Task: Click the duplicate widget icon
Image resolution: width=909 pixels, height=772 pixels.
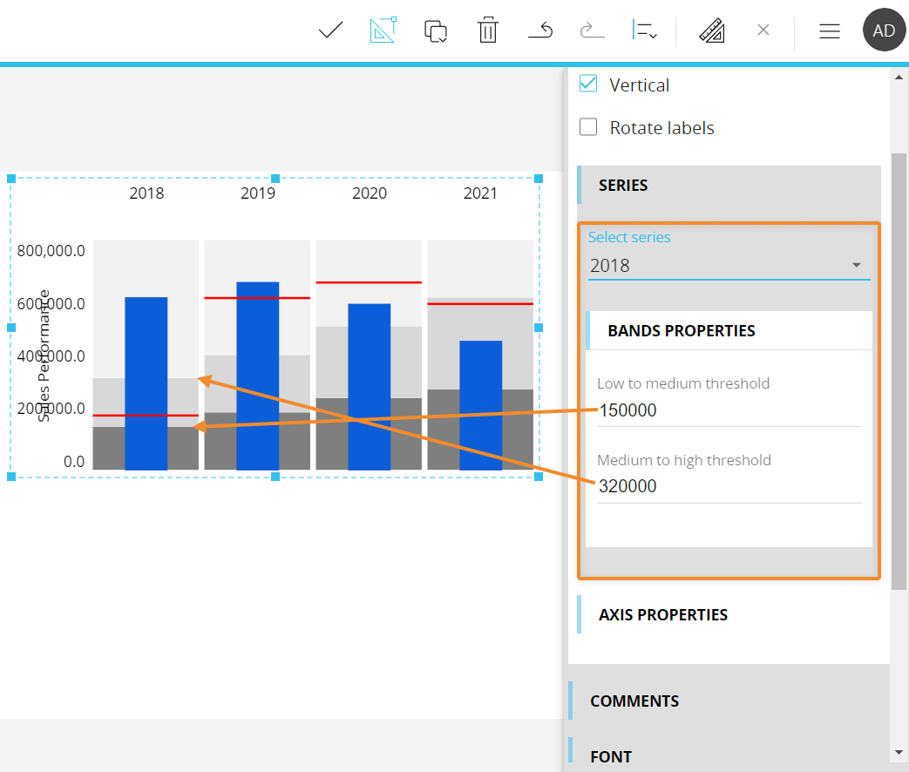Action: [x=436, y=31]
